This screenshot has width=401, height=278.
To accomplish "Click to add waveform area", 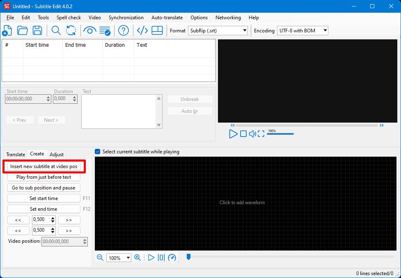I will 242,203.
